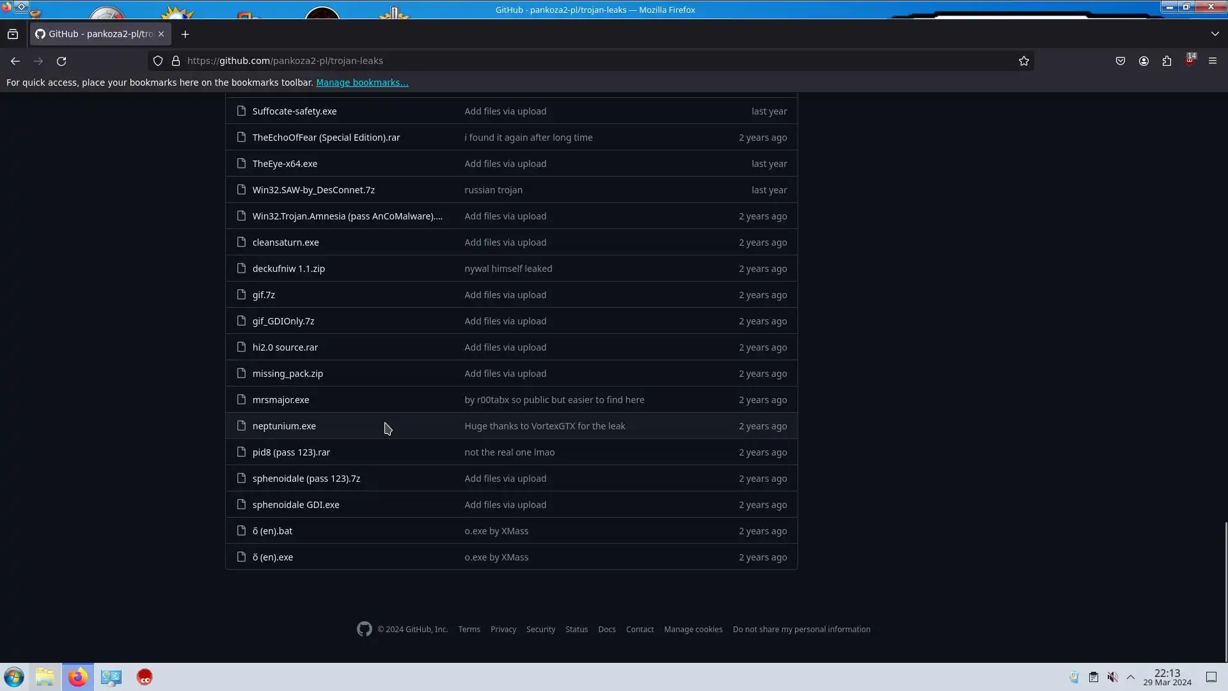Open a new tab with plus button

click(x=185, y=34)
